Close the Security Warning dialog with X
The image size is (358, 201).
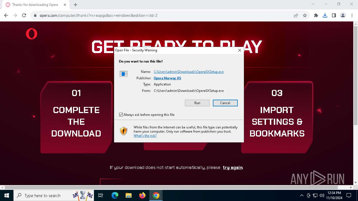click(239, 50)
